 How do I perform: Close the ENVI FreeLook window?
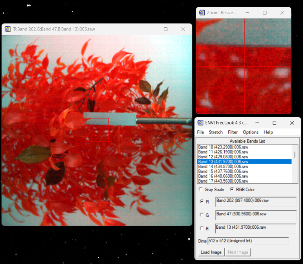tap(292, 123)
